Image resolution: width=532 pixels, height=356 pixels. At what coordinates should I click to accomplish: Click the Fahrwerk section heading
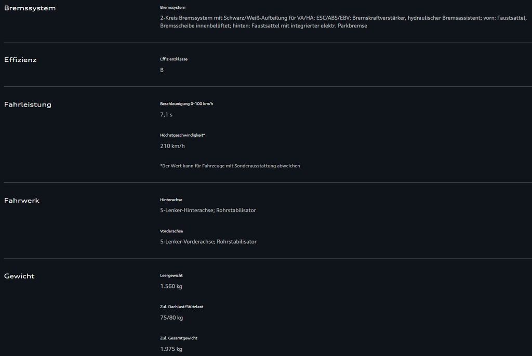(22, 201)
